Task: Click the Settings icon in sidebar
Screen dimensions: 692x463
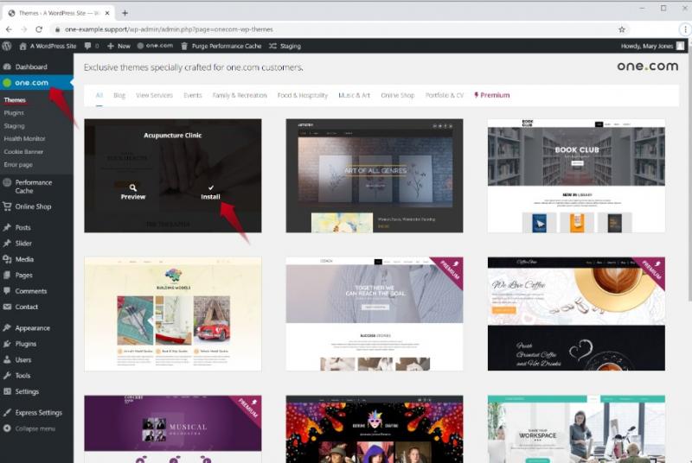Action: pos(7,391)
